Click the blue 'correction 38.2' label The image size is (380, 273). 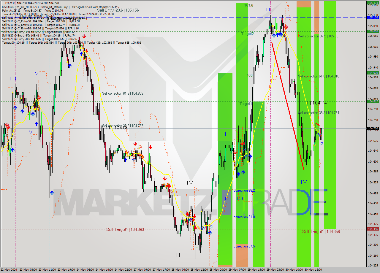click(x=244, y=191)
